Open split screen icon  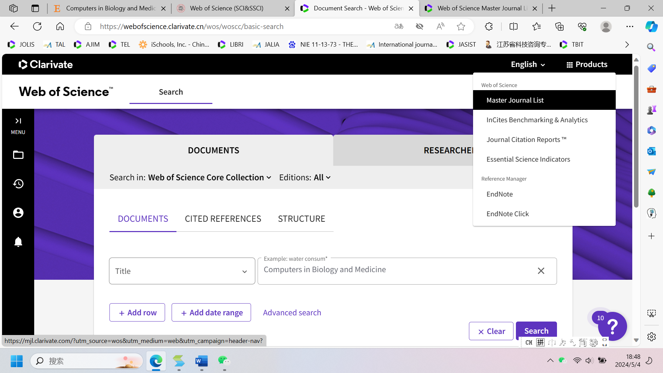pos(513,26)
